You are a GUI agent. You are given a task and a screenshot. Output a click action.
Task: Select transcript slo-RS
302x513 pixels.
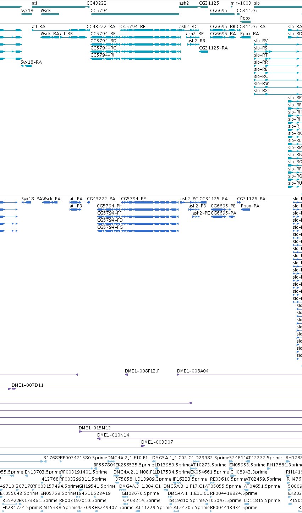point(261,48)
